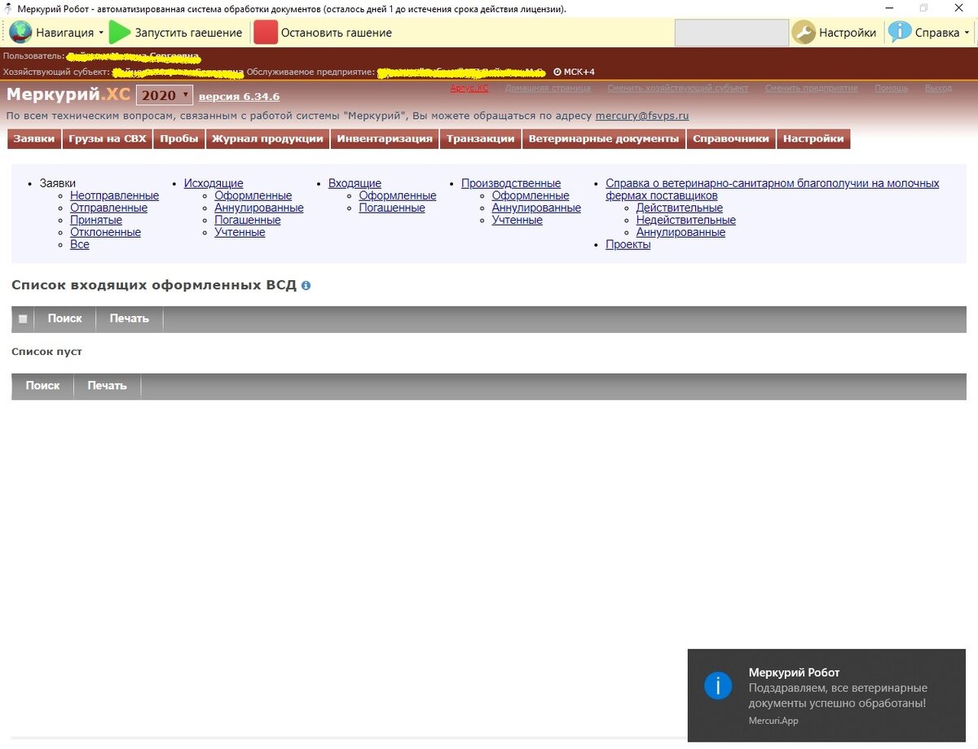Click the Производственные link

[x=511, y=183]
